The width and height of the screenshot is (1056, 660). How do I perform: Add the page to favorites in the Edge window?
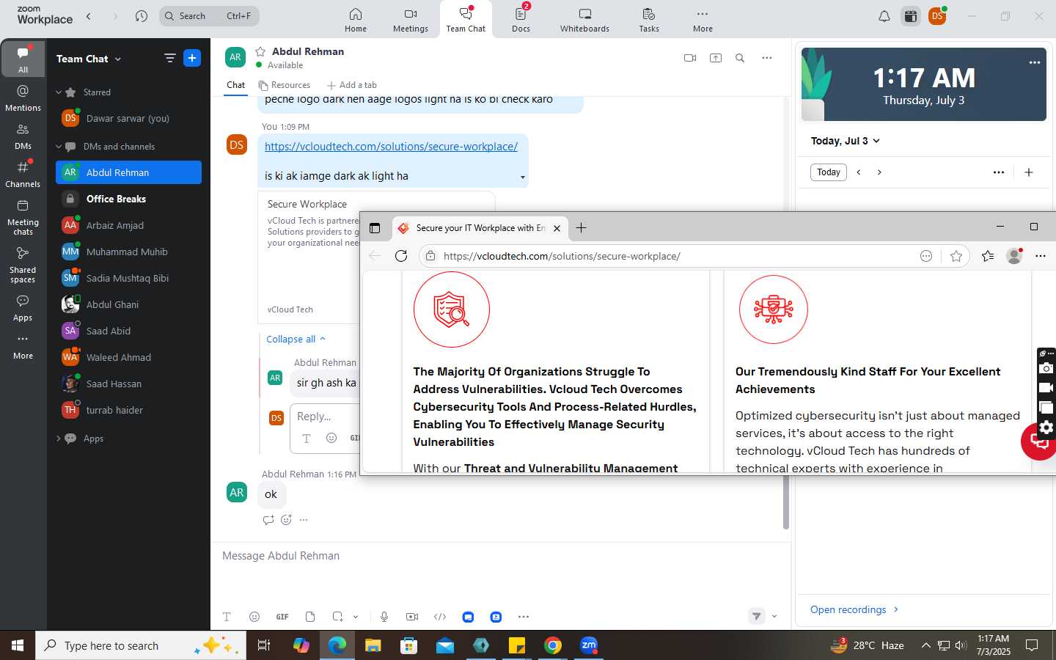[x=956, y=256]
